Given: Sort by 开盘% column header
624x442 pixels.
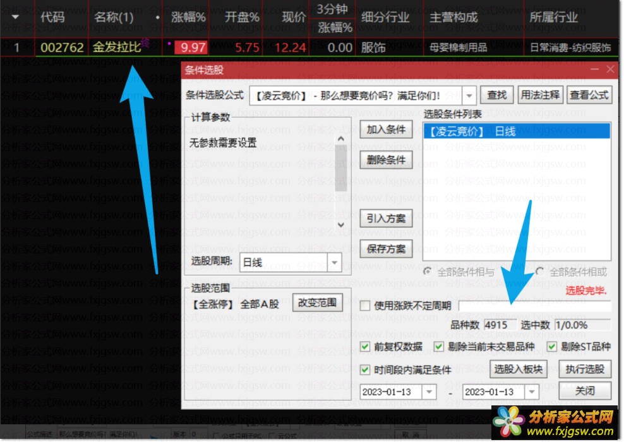Looking at the screenshot, I should [242, 17].
